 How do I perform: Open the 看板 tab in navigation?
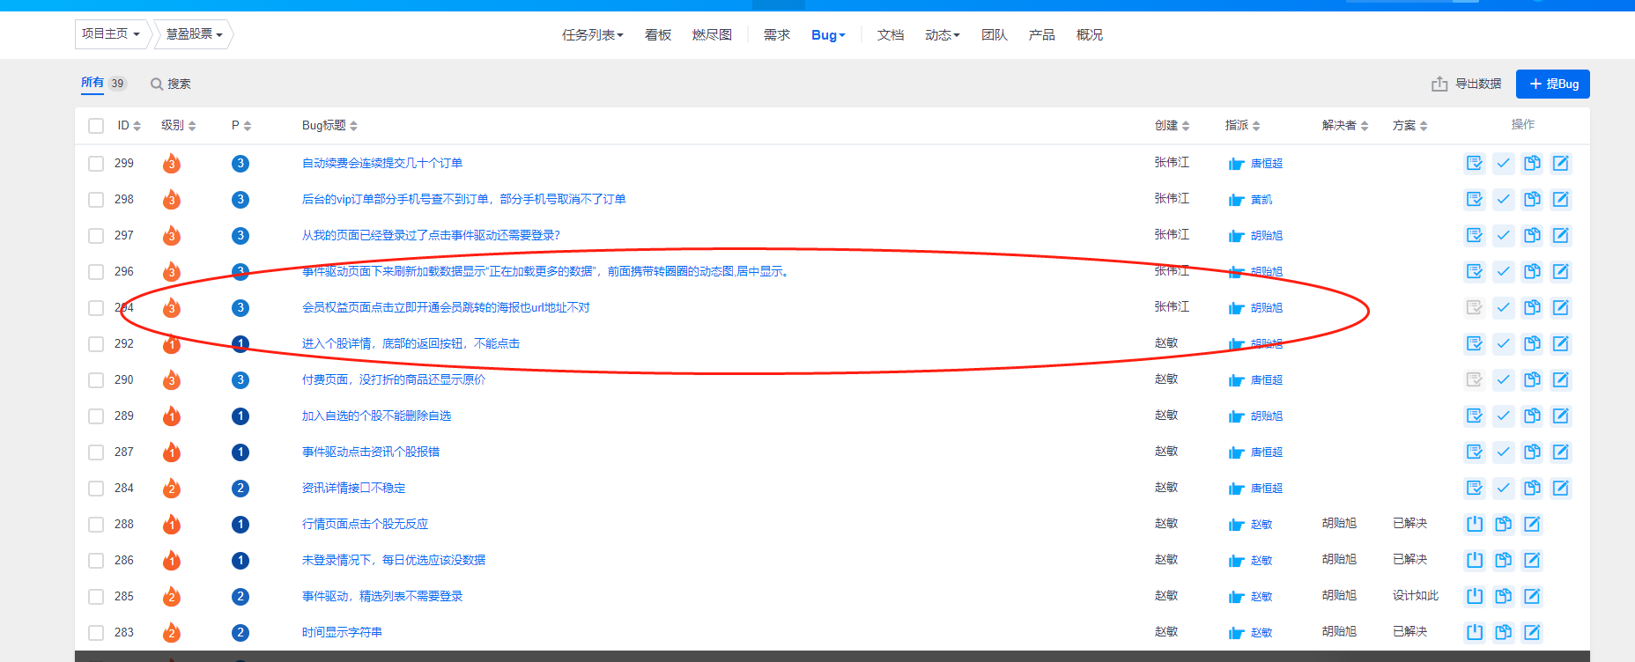tap(657, 35)
